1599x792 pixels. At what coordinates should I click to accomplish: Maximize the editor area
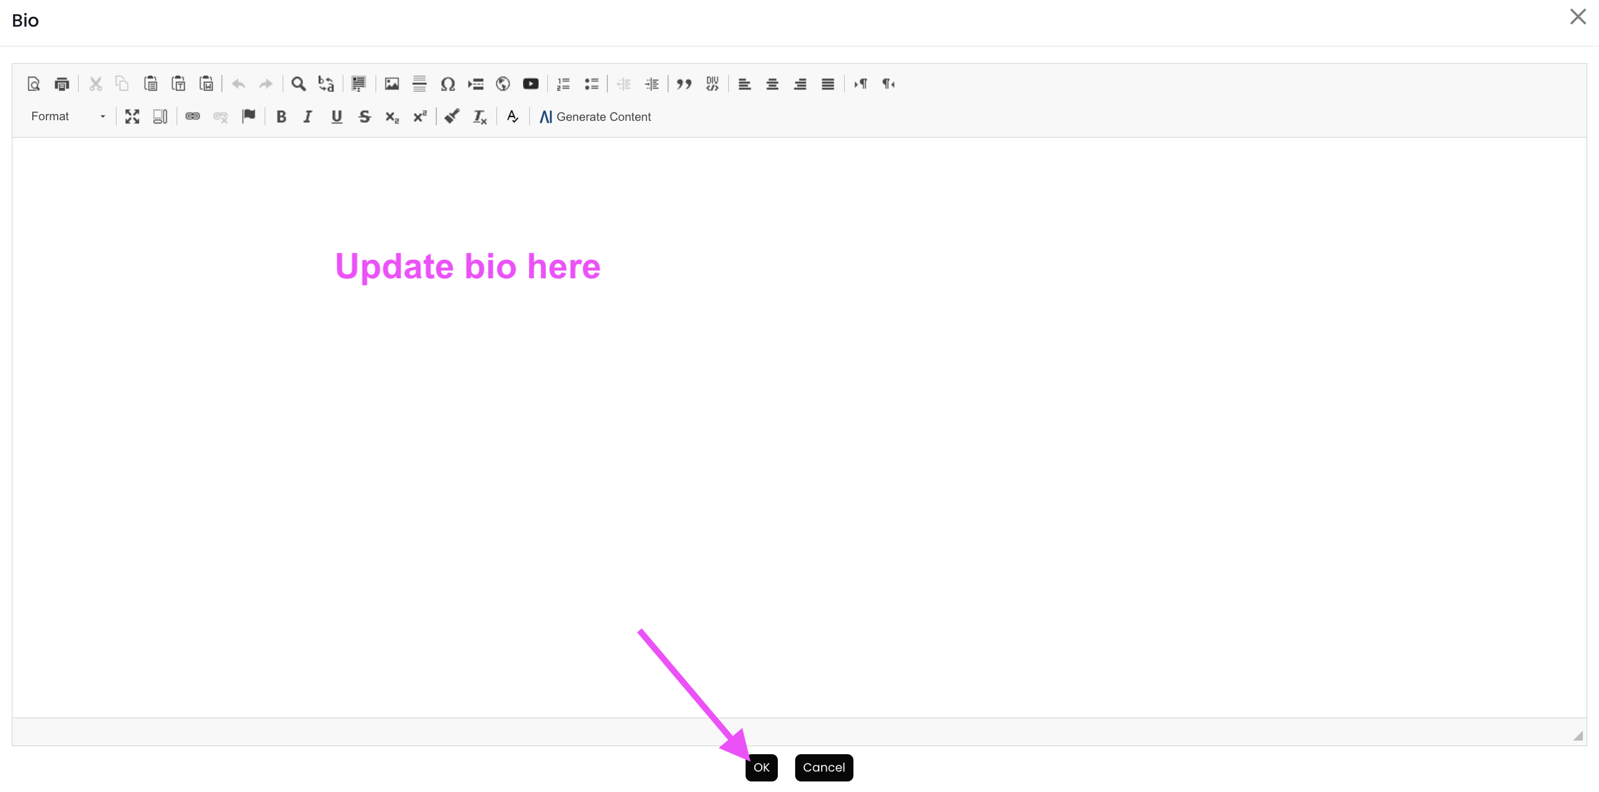point(132,117)
